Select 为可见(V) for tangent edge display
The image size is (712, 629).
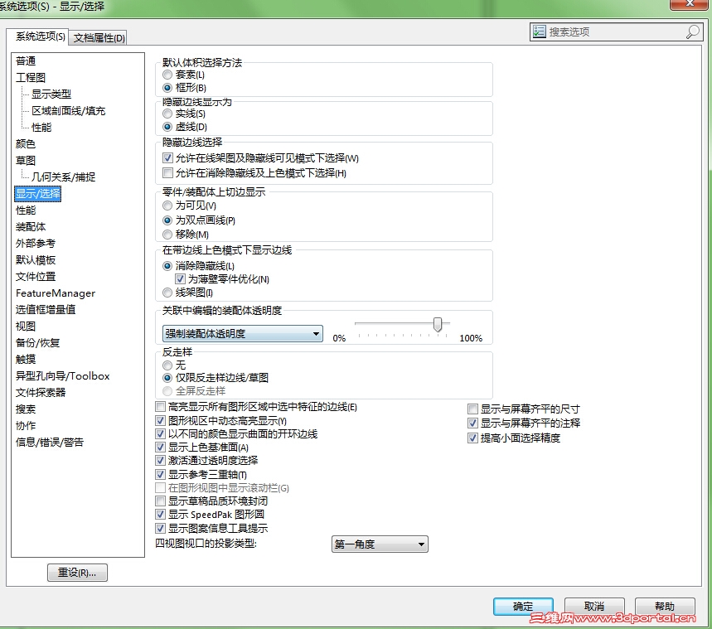click(169, 206)
